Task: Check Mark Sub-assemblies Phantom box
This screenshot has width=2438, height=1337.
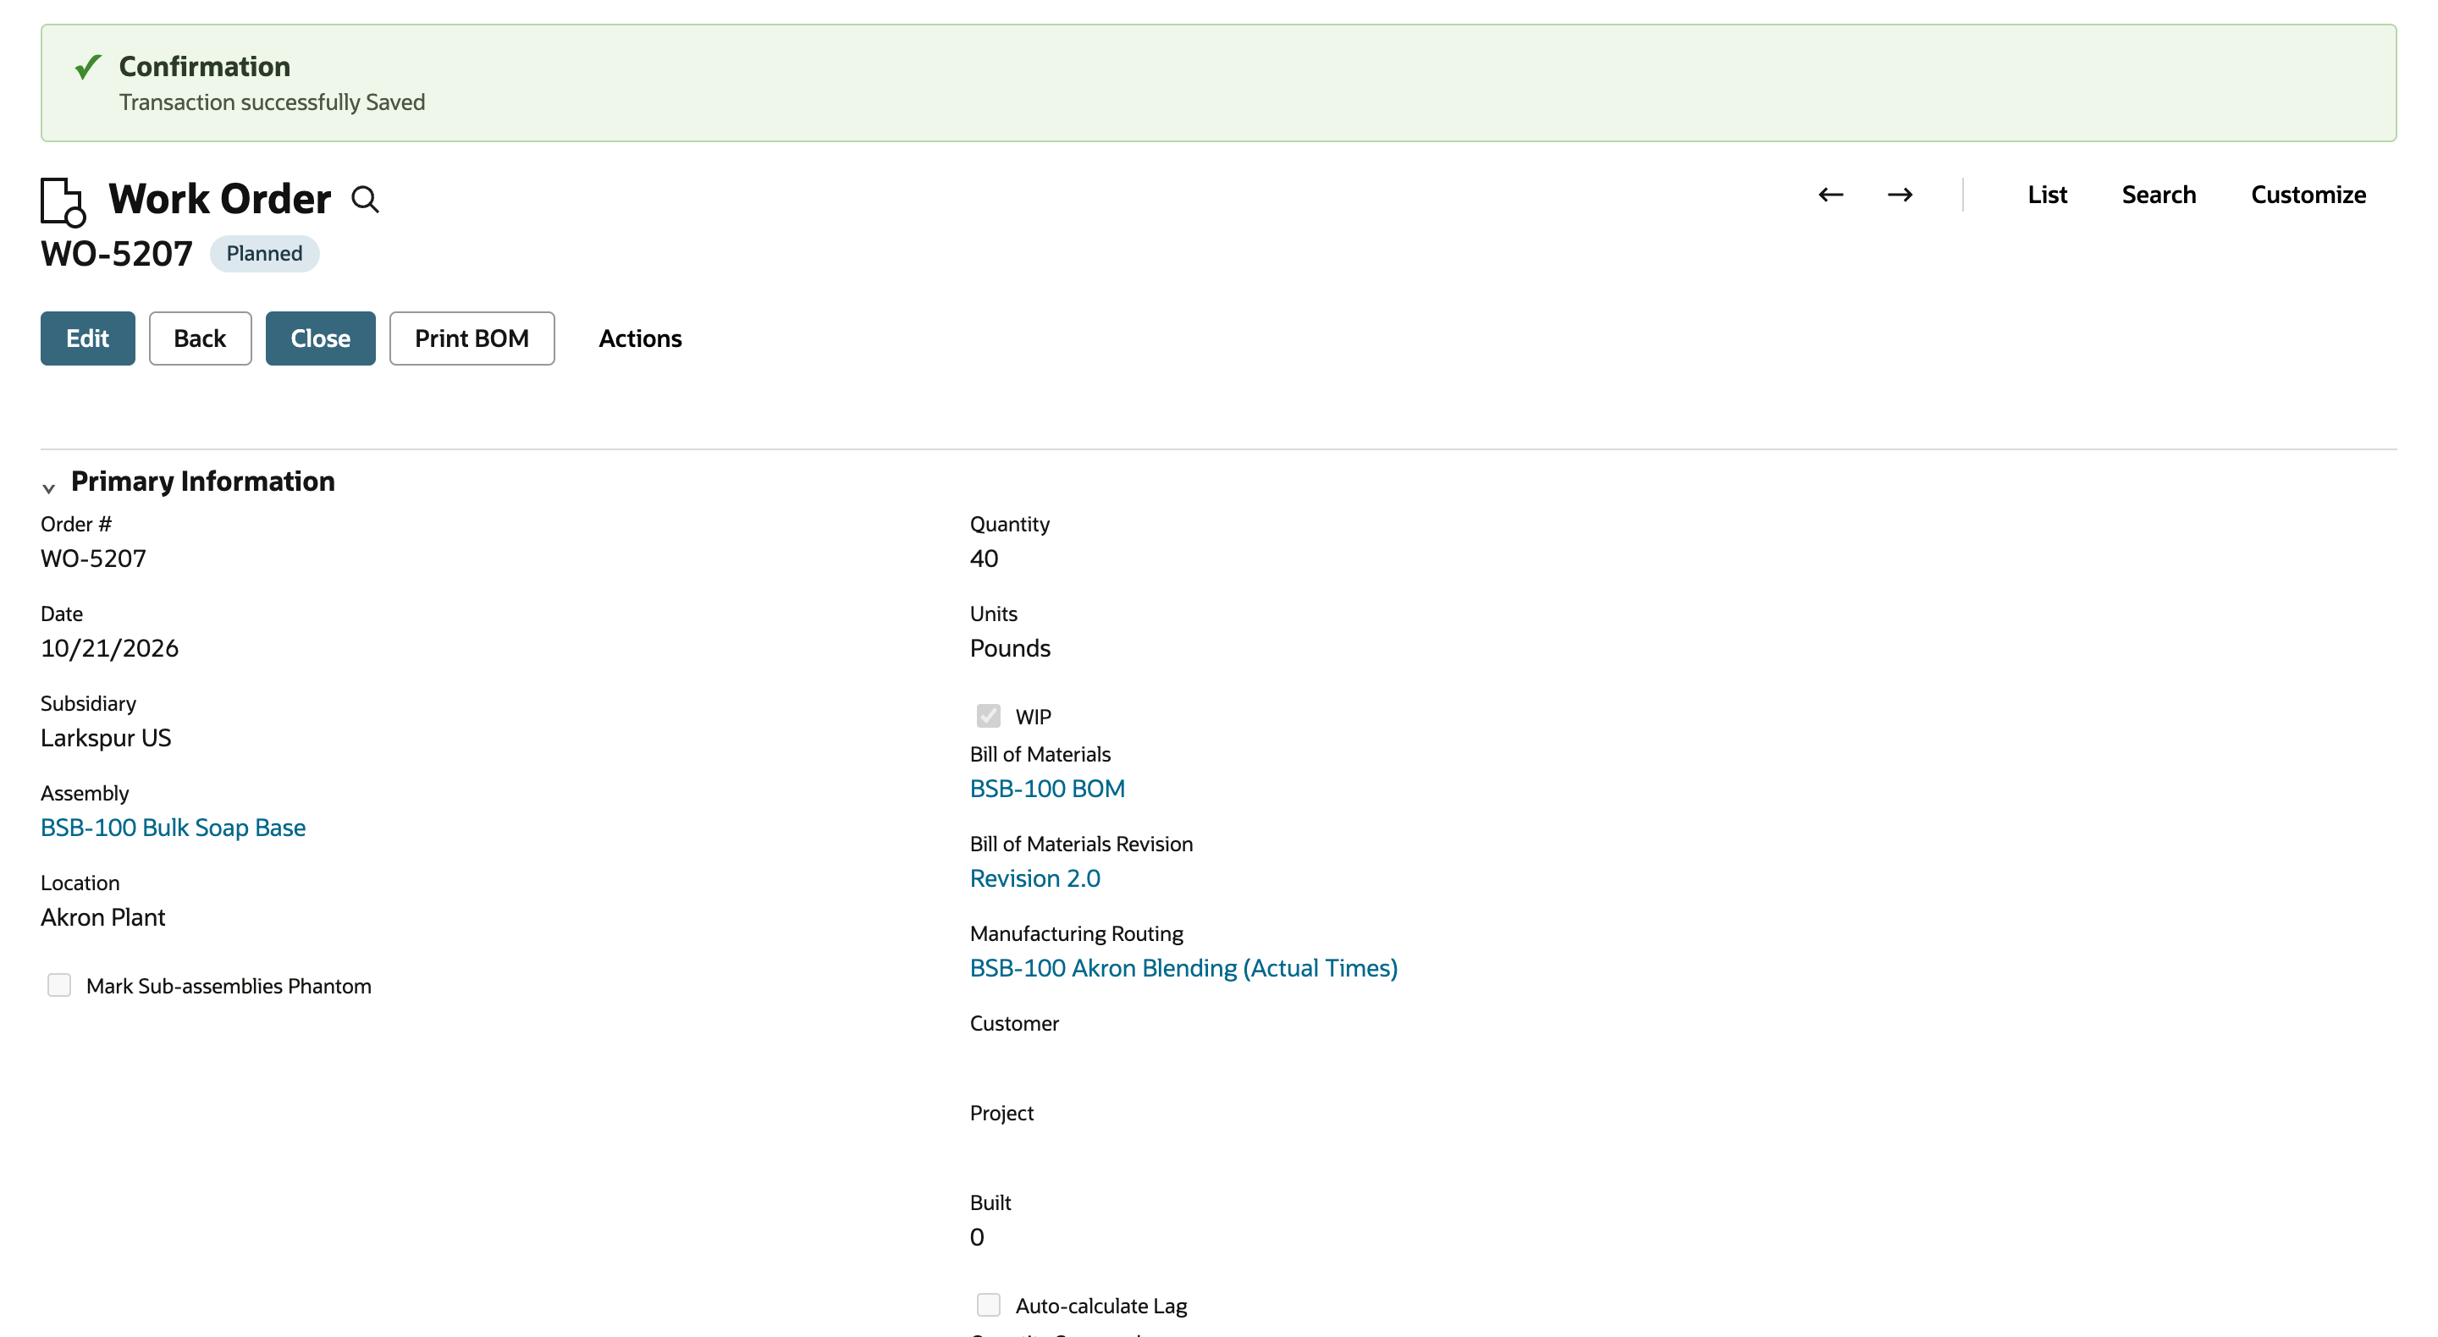Action: (x=58, y=985)
